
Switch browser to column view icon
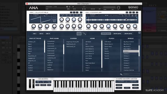79,34
